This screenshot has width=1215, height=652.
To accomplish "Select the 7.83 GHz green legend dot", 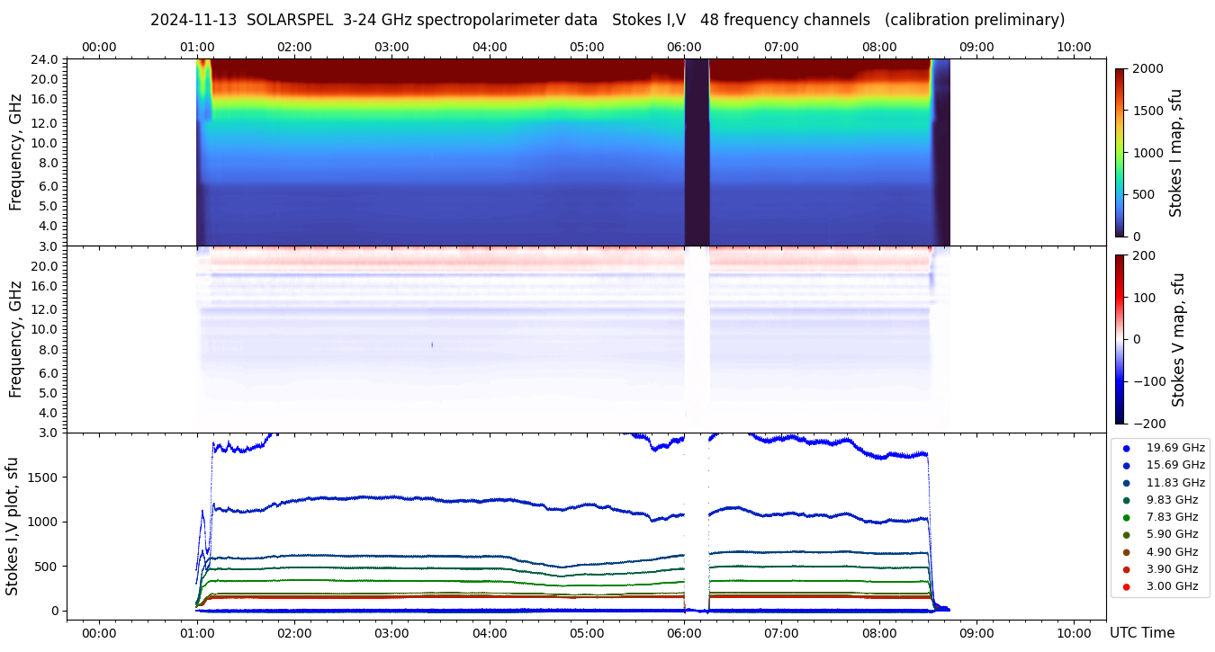I will [1126, 517].
